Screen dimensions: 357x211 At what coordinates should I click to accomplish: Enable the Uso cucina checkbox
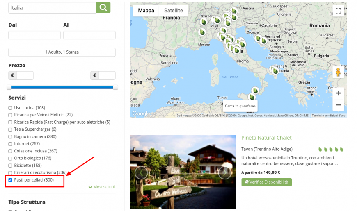pos(10,108)
